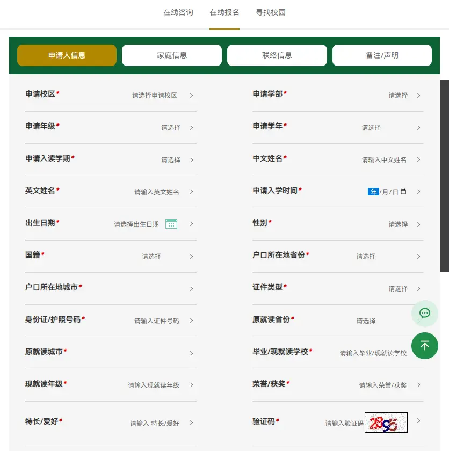
Task: Open the 申请学年 selection dropdown
Action: [371, 128]
